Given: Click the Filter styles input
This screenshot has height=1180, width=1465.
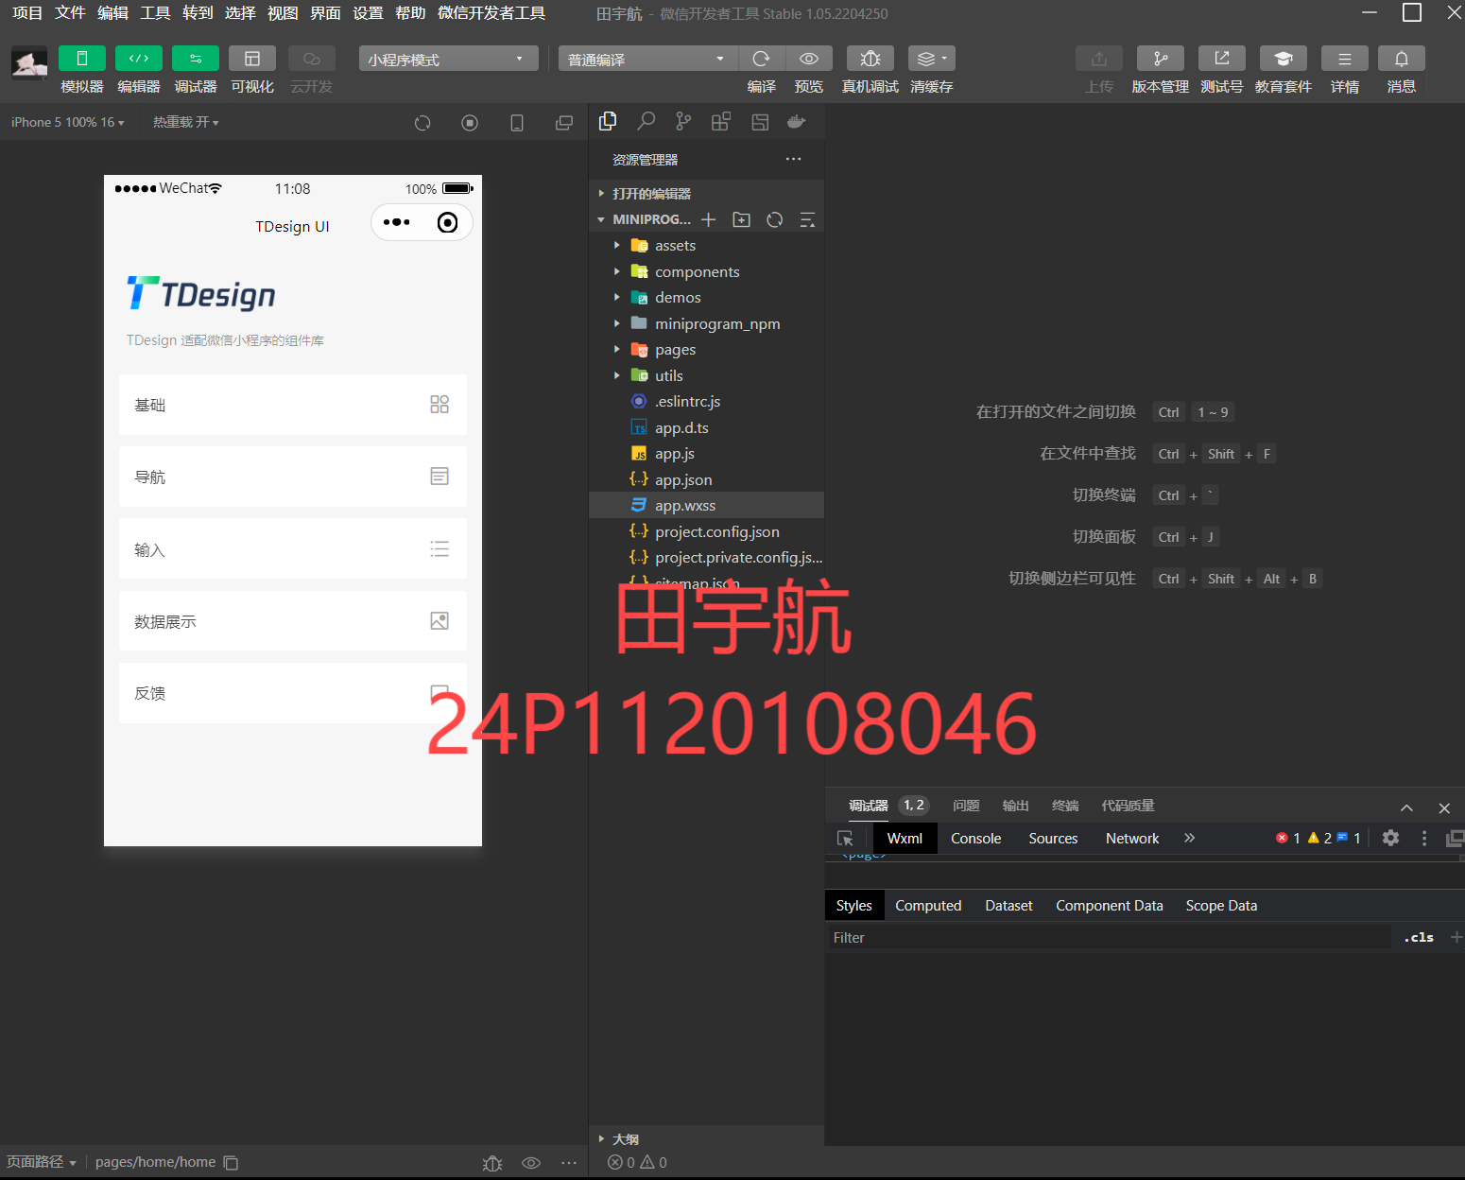Looking at the screenshot, I should click(1109, 937).
